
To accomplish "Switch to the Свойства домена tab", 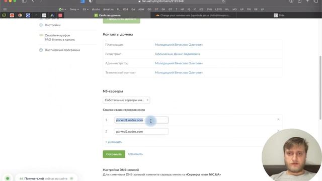I will [108, 15].
